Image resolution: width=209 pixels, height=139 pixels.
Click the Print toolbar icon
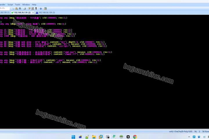24,8
